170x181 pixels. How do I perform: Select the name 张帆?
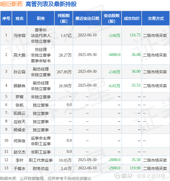click(x=20, y=105)
